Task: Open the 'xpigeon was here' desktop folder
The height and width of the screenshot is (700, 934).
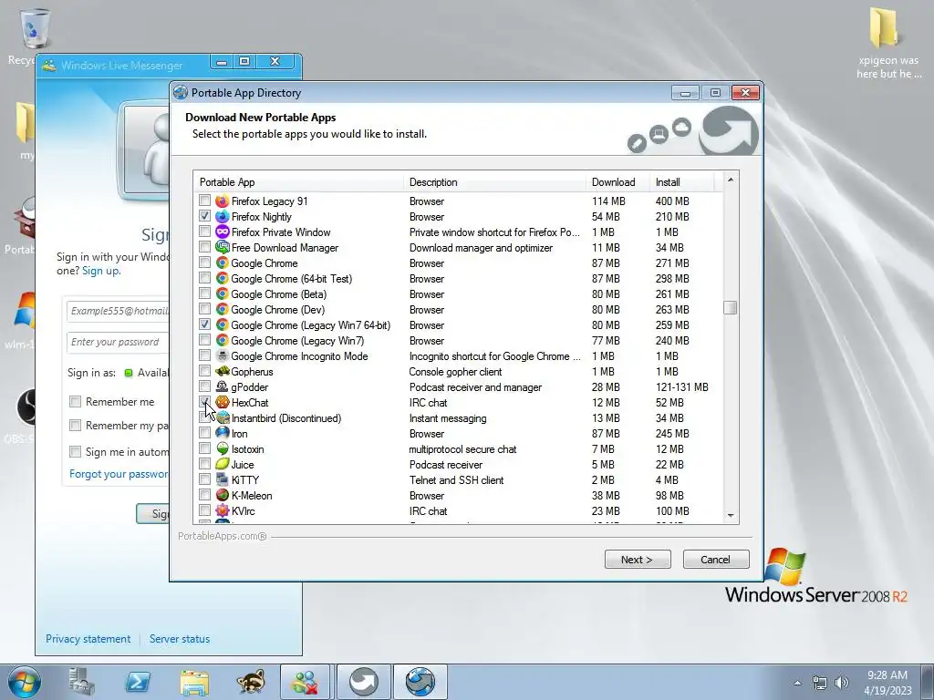Action: (x=887, y=44)
